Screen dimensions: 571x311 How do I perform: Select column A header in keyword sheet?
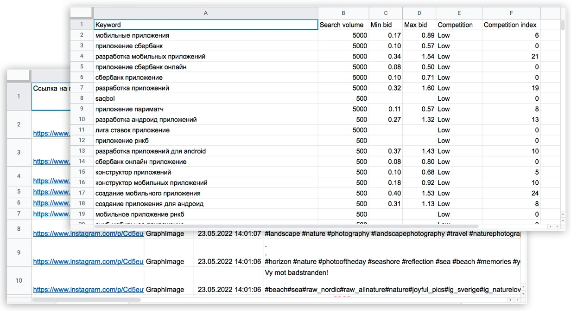click(206, 13)
